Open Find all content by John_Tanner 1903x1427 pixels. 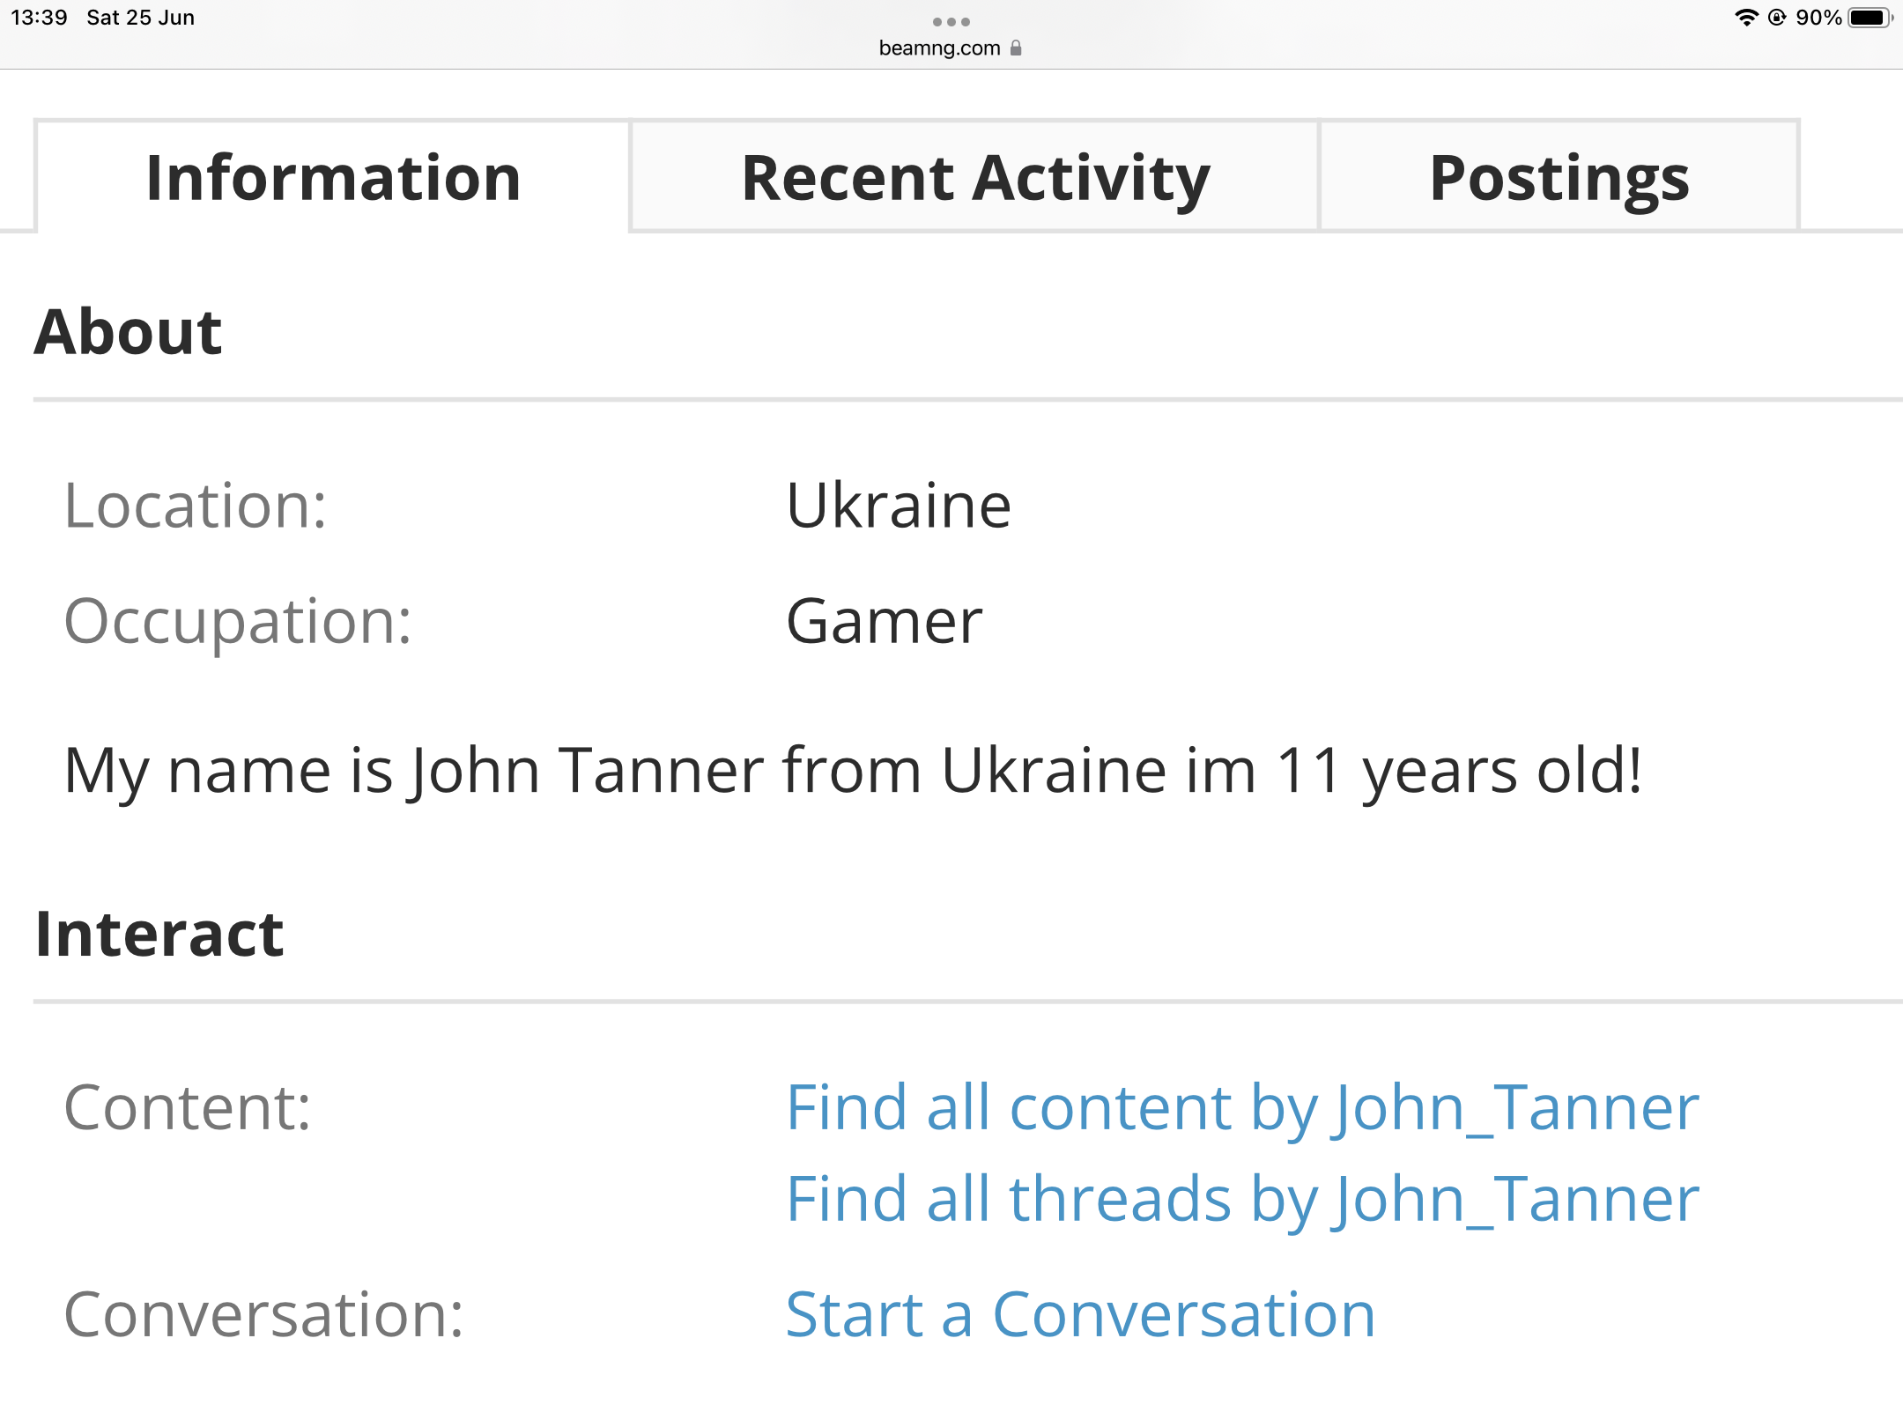click(1241, 1107)
